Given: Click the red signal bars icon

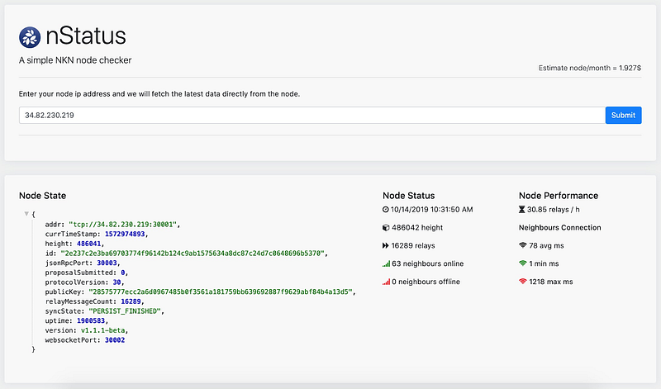Looking at the screenshot, I should (x=386, y=282).
